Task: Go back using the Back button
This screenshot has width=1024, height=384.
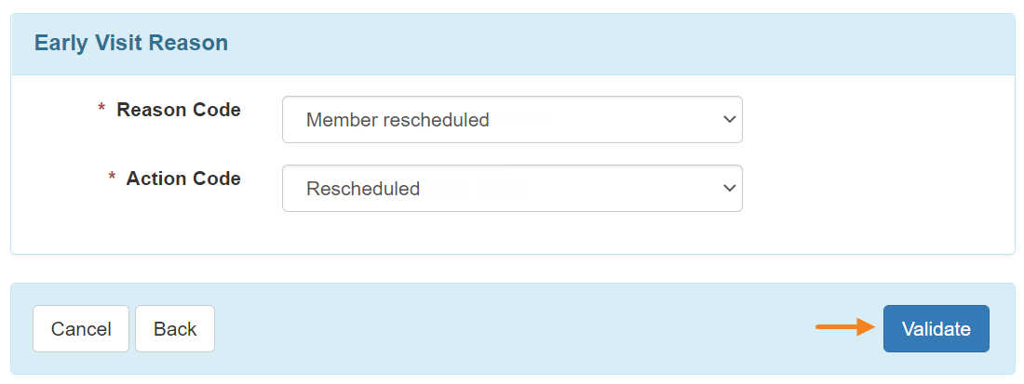Action: click(x=175, y=328)
